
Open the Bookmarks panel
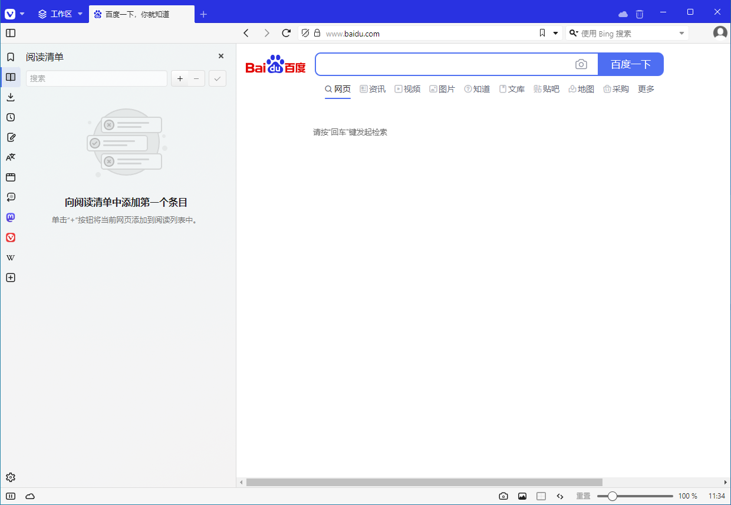[x=11, y=57]
